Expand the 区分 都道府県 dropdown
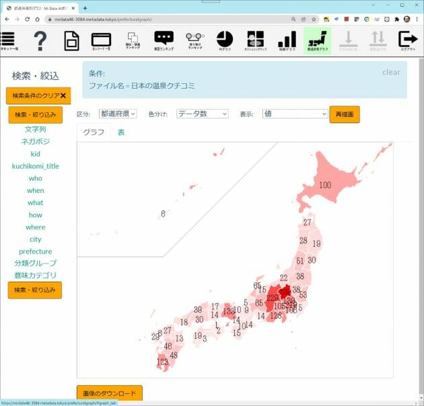The height and width of the screenshot is (406, 424). [118, 114]
